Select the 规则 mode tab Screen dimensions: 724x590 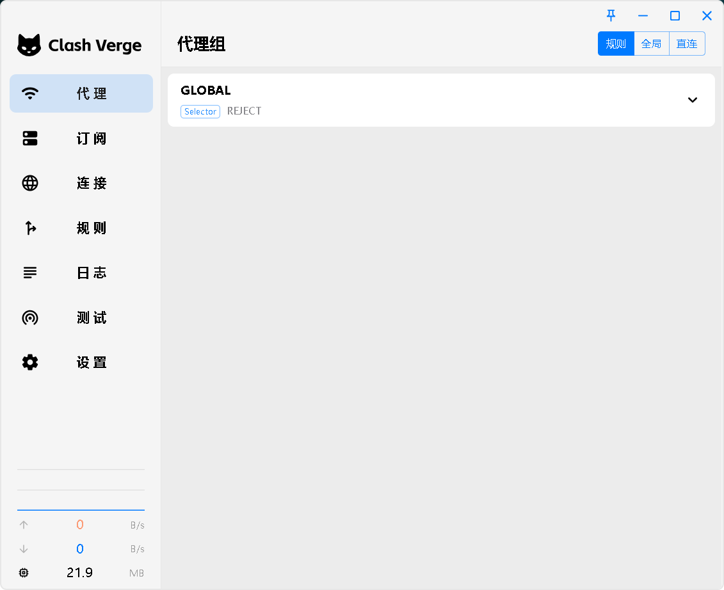(615, 44)
